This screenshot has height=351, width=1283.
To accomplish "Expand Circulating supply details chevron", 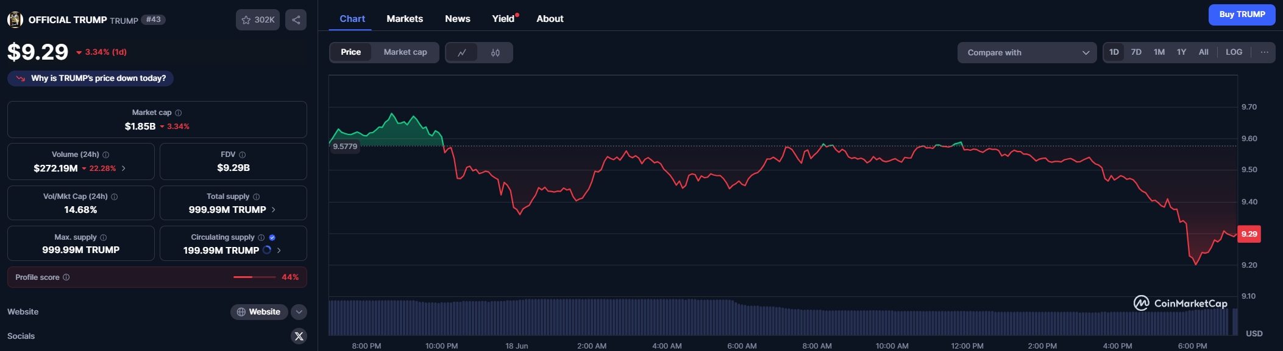I will click(279, 250).
